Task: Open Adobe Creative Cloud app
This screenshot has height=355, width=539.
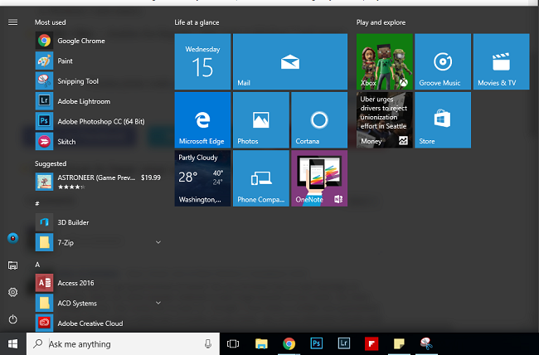Action: click(x=98, y=323)
